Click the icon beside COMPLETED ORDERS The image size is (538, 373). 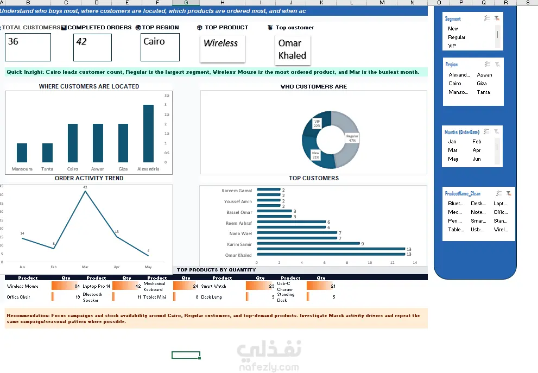click(64, 28)
